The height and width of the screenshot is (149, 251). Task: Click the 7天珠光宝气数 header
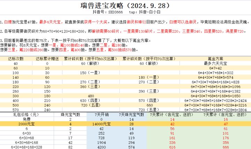point(131,114)
